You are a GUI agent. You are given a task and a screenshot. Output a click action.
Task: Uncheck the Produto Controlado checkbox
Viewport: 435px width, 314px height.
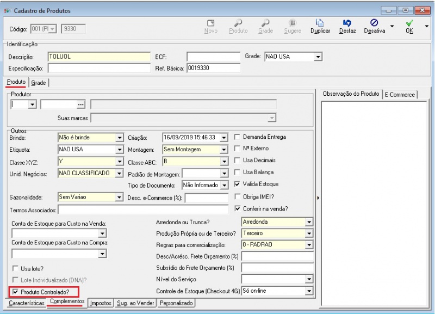pos(16,292)
